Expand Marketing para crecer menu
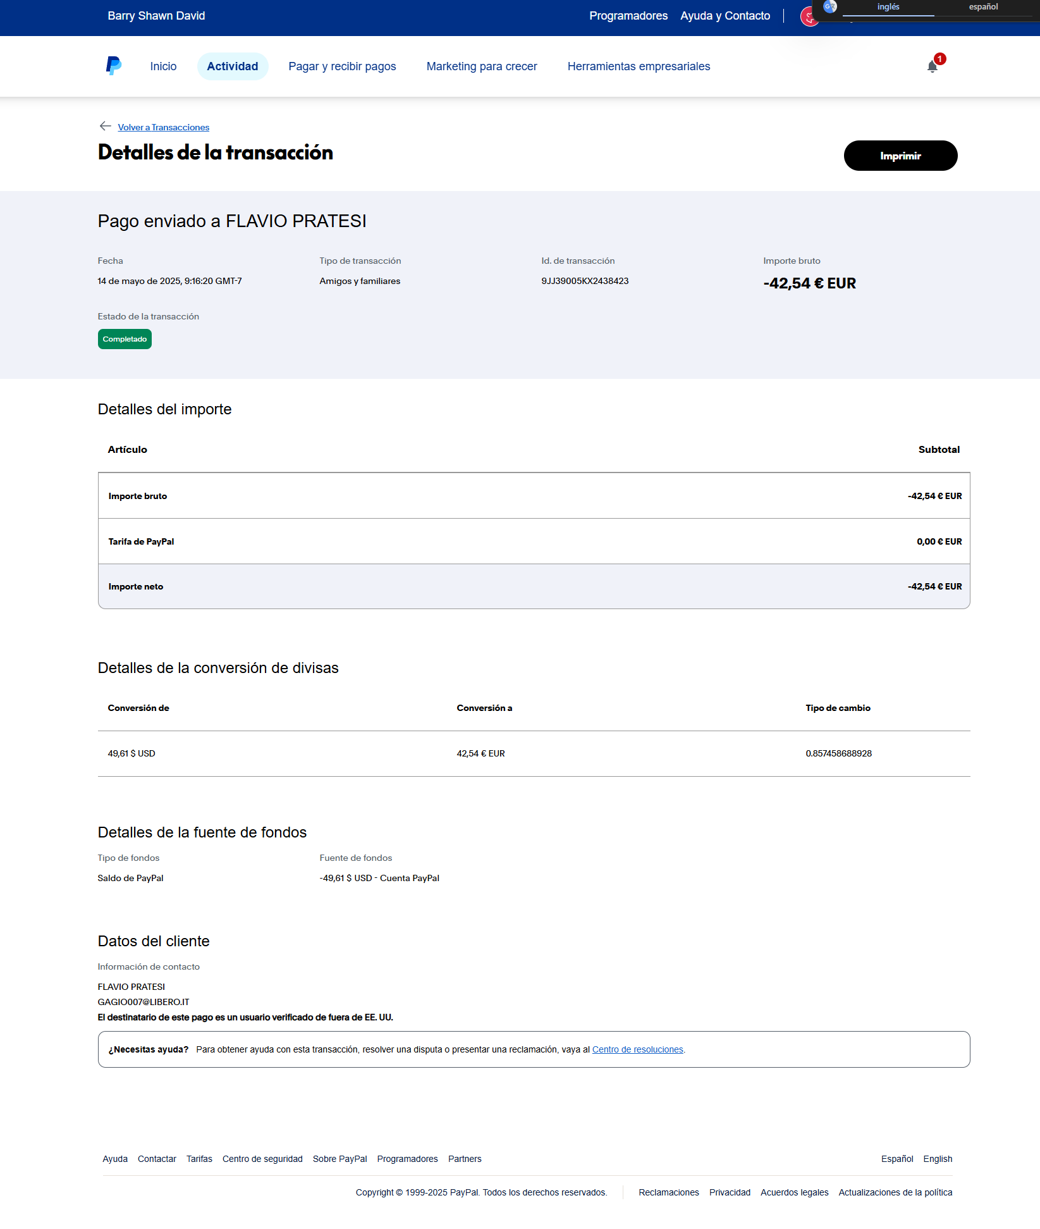 coord(481,66)
